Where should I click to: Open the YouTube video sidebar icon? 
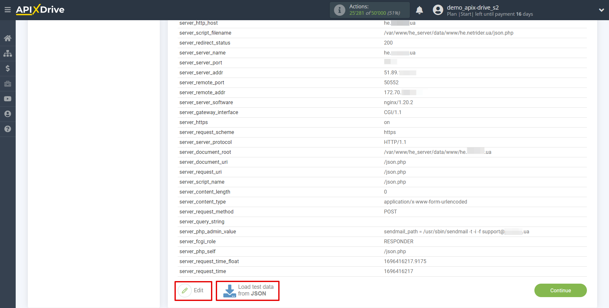(x=8, y=99)
